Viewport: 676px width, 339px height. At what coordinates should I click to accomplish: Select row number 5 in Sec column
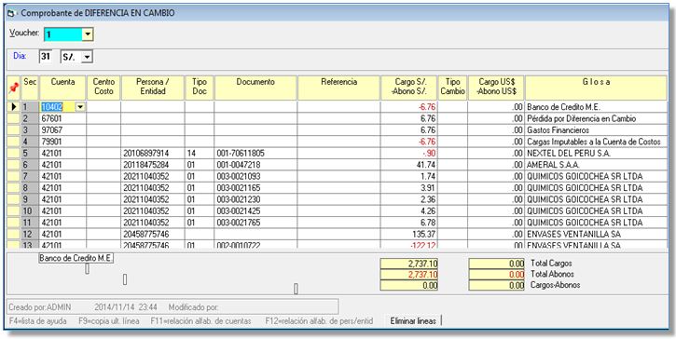tap(30, 154)
